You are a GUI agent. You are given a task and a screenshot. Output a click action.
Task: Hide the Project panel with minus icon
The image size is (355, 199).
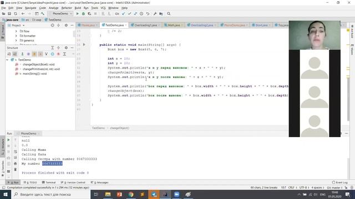(72, 25)
